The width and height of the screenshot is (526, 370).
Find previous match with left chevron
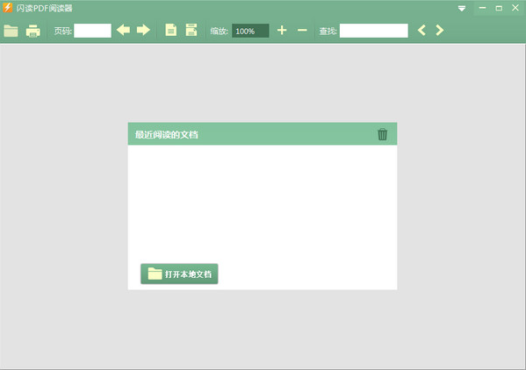[x=422, y=31]
